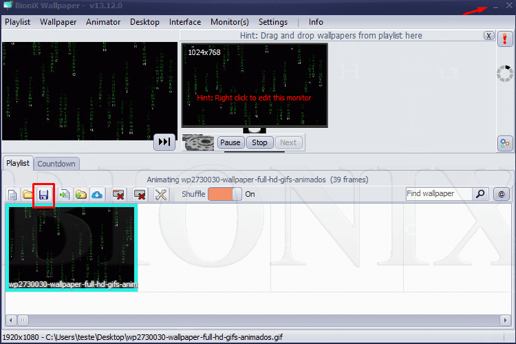Screen dimensions: 516x344
Task: Open the gears settings icon on the right edge
Action: tap(505, 143)
